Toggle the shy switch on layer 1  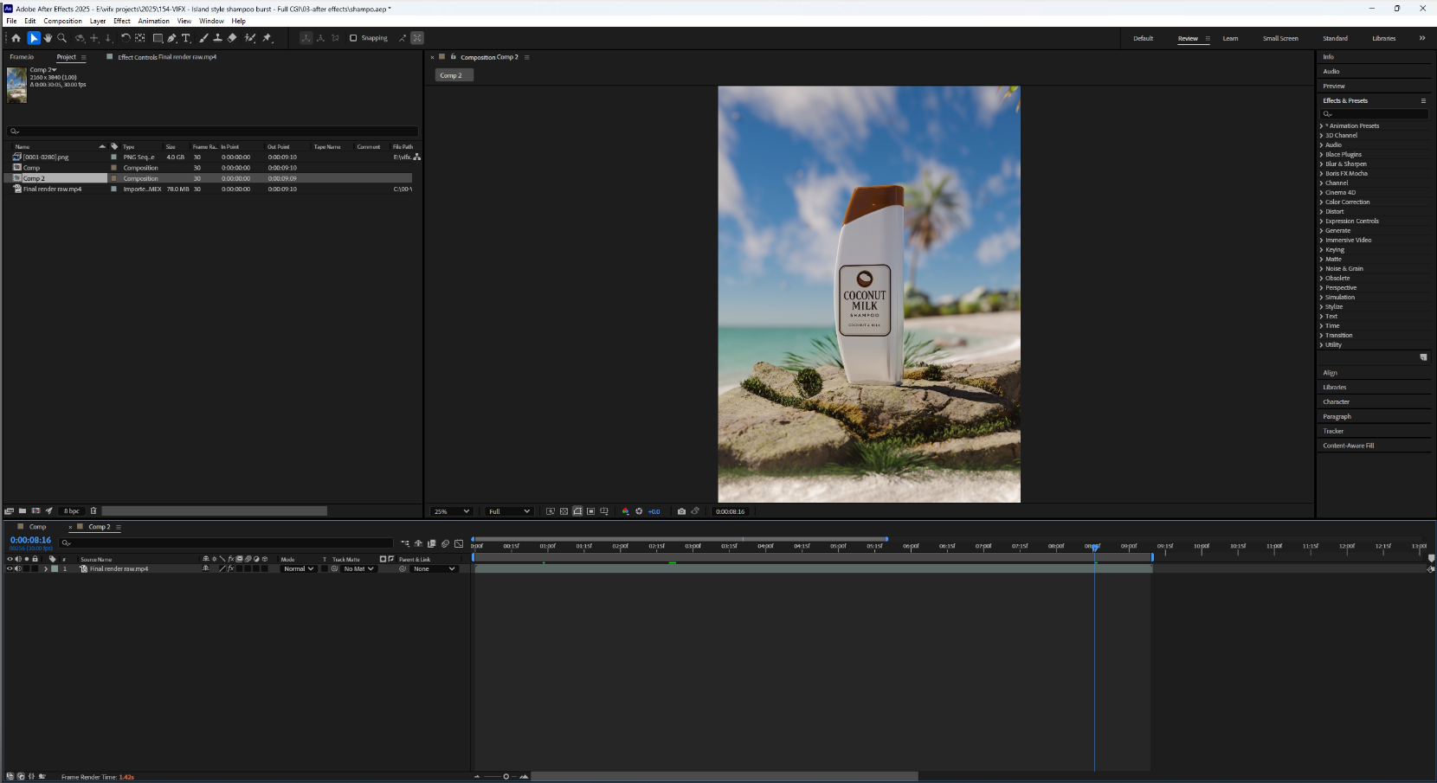(206, 568)
